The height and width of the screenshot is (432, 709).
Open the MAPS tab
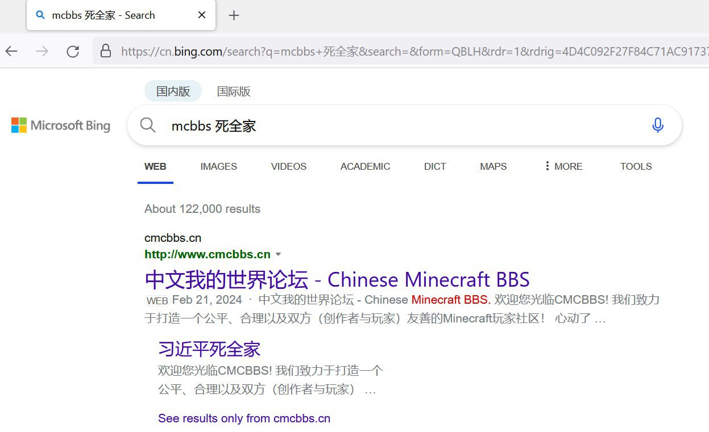[x=494, y=167]
